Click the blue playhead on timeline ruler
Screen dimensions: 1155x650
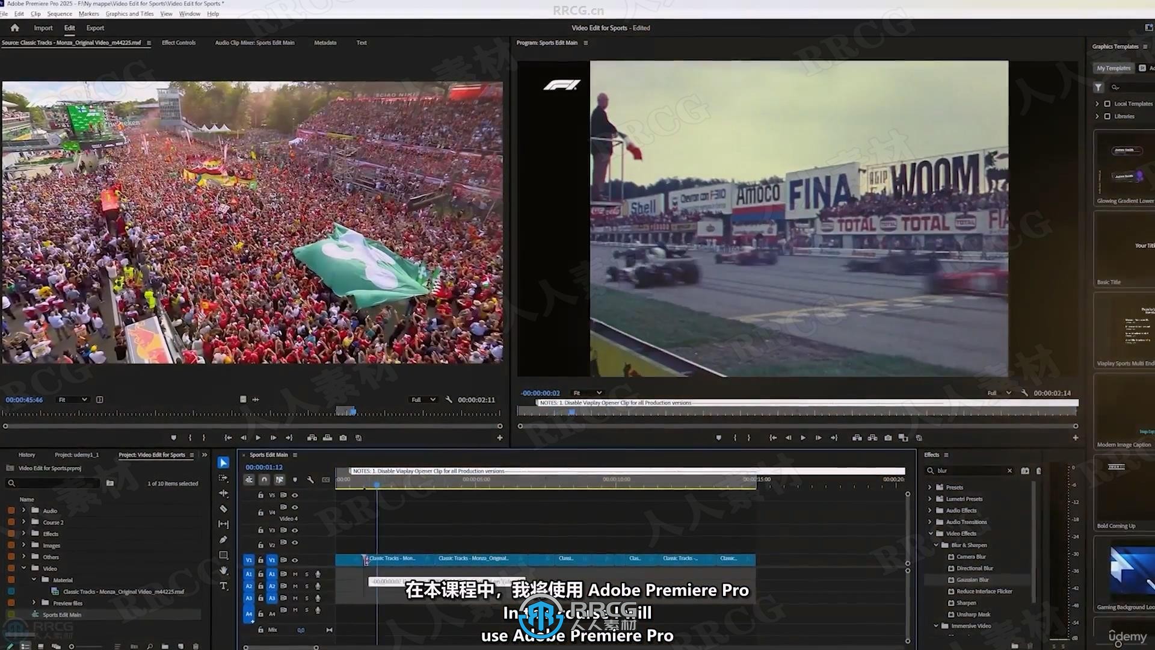coord(377,484)
